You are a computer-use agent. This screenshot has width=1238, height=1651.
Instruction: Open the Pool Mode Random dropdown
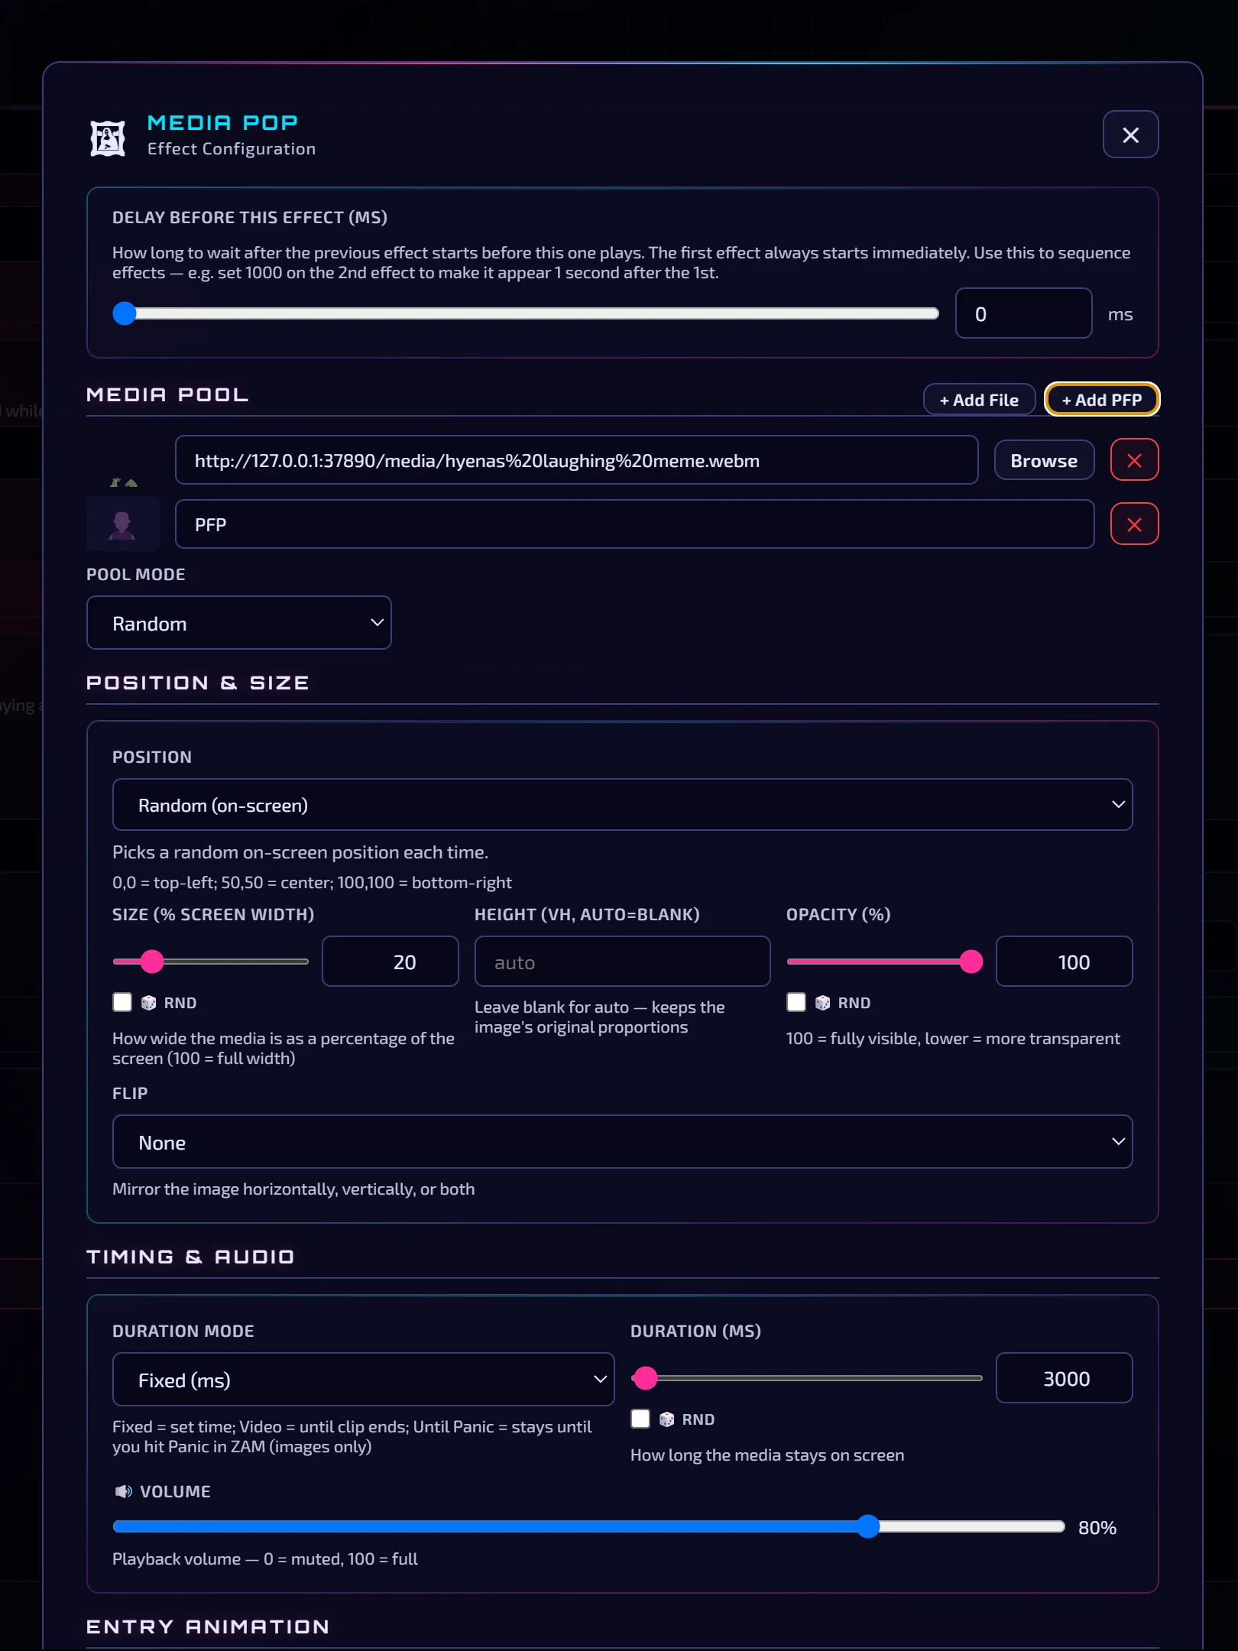coord(239,623)
